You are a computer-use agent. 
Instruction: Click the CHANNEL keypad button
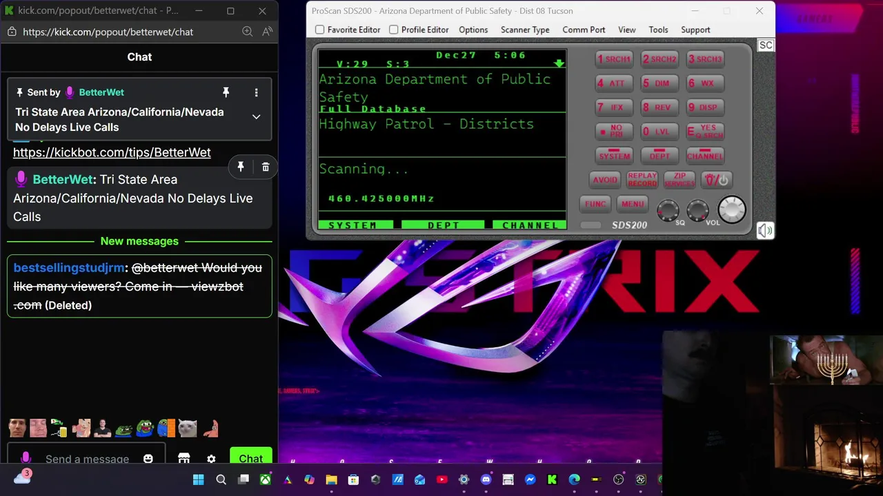pyautogui.click(x=705, y=156)
